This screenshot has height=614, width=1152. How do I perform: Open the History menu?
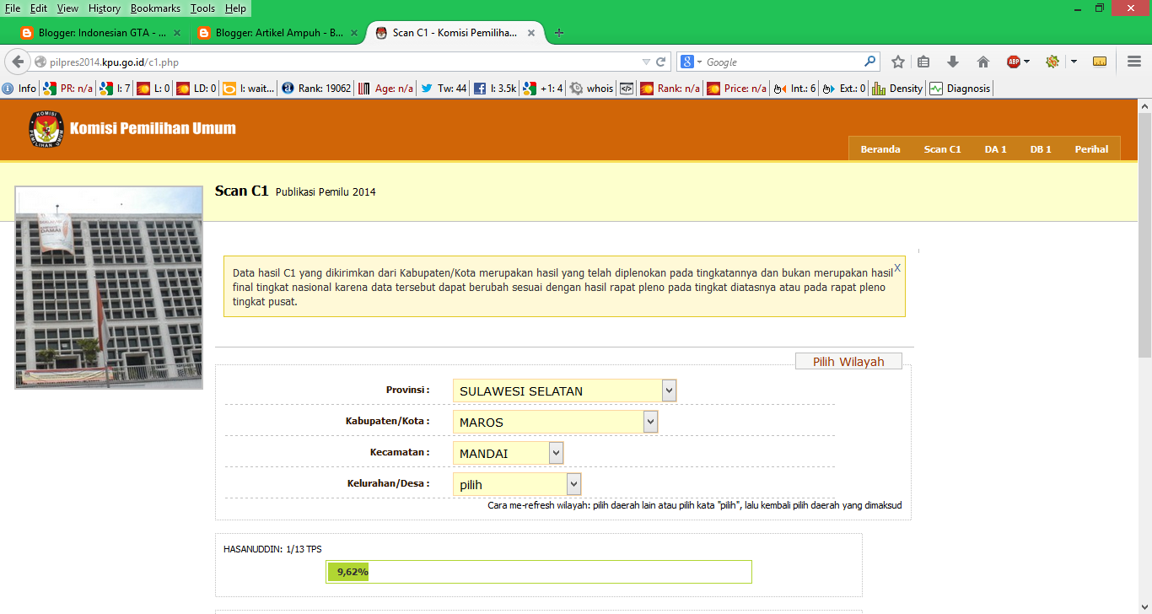105,8
